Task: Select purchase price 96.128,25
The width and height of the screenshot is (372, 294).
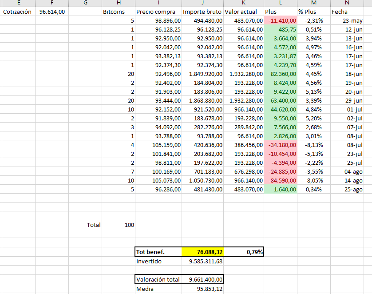Action: click(158, 29)
